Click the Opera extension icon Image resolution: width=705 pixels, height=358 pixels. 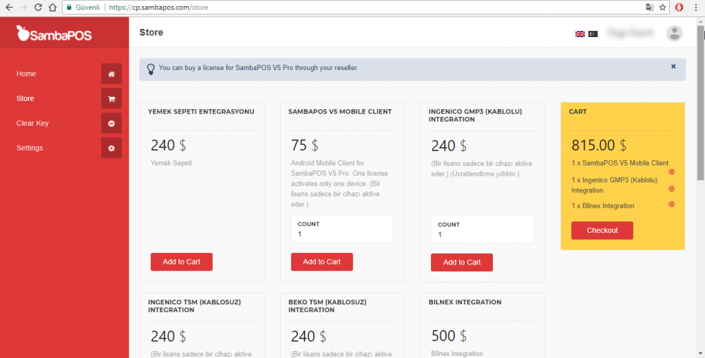click(x=679, y=7)
